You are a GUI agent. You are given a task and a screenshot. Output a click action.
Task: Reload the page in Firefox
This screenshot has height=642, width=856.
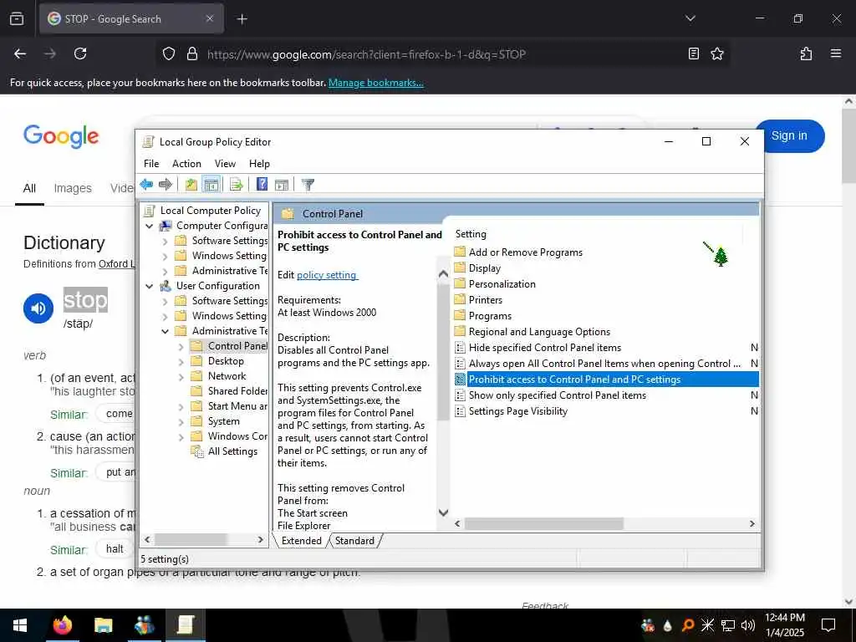click(x=80, y=53)
